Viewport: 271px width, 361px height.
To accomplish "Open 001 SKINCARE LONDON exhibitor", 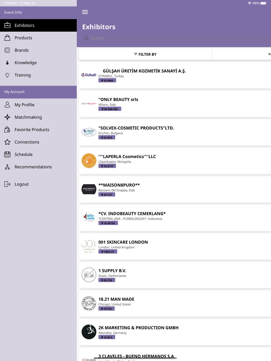I will tap(175, 246).
